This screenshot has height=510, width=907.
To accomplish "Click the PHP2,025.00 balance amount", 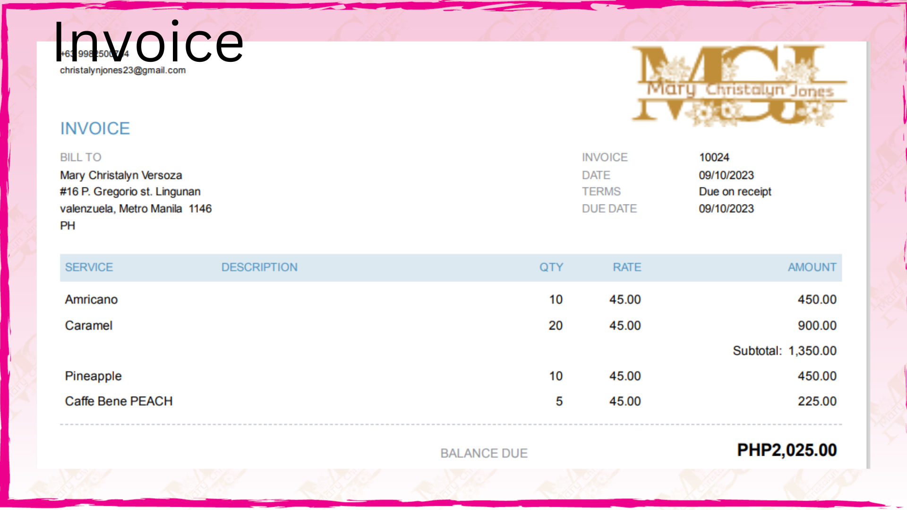I will [x=787, y=450].
